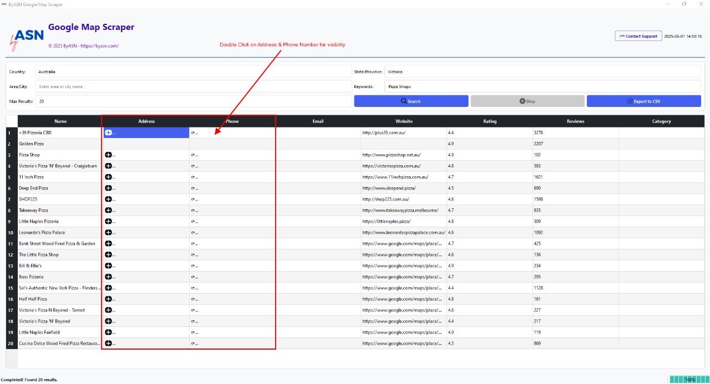This screenshot has width=710, height=384.
Task: Sort by the Category column header
Action: (x=661, y=121)
